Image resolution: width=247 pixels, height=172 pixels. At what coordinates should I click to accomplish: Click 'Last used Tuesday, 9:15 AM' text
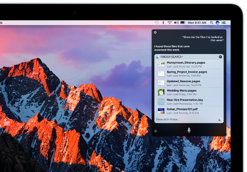(183, 113)
